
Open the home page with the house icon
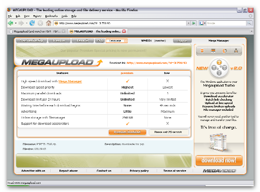(x=48, y=23)
